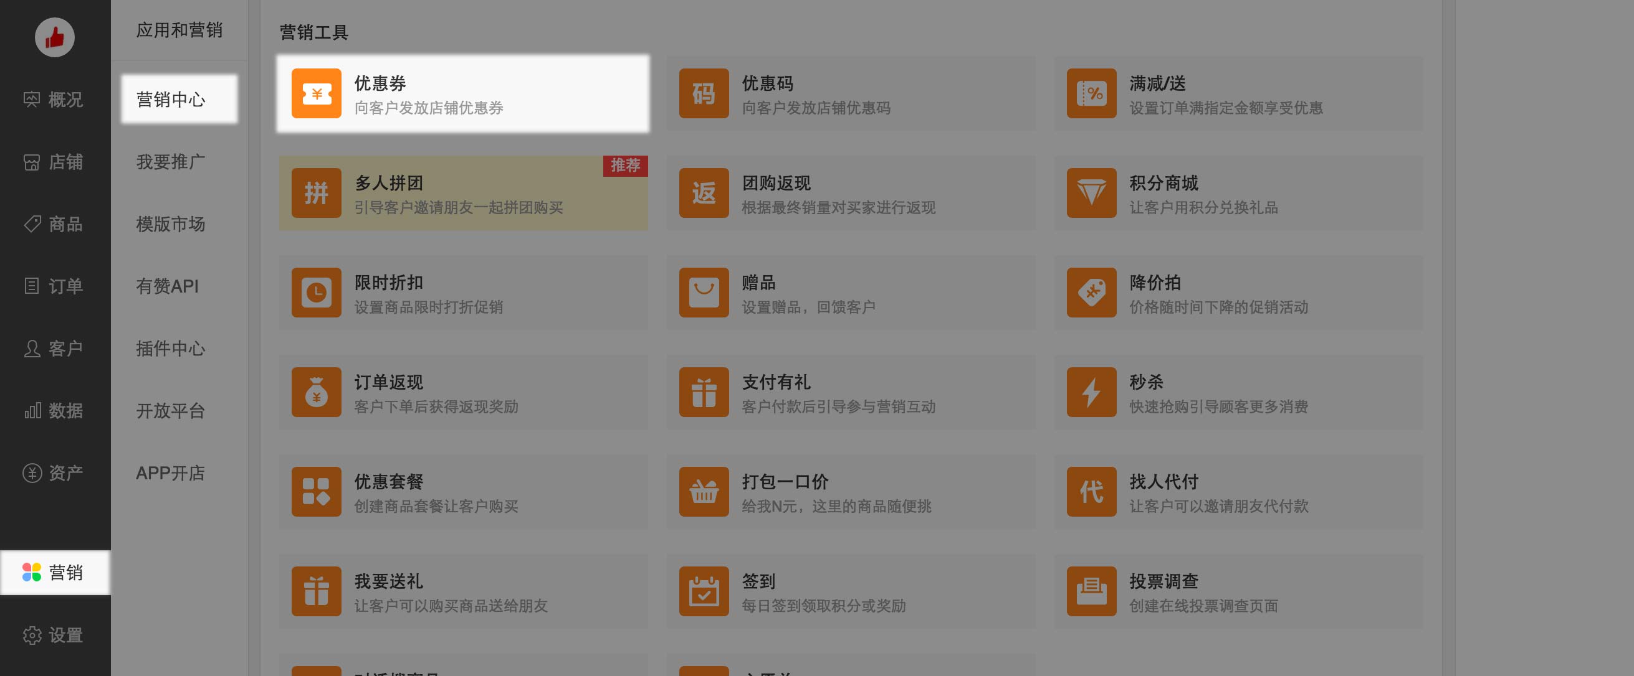Image resolution: width=1634 pixels, height=676 pixels.
Task: Click description 向客户发放店铺优惠券
Action: point(429,108)
